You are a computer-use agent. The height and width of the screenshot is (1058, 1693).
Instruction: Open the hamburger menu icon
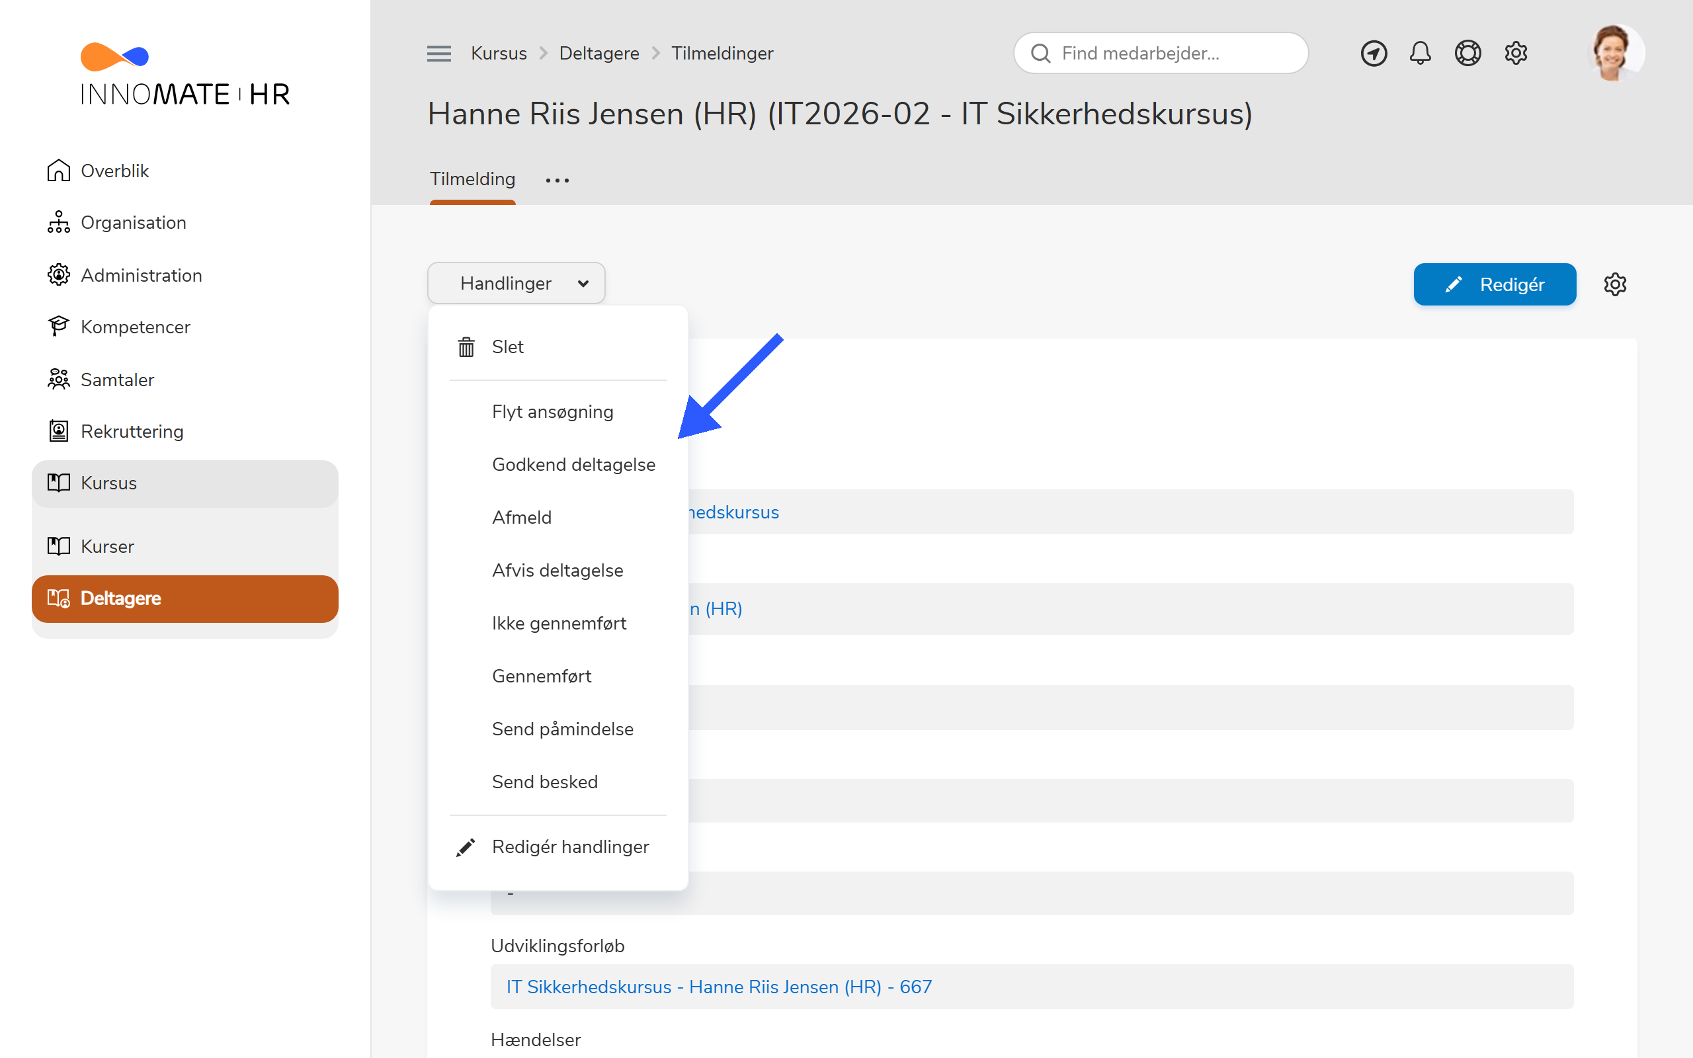(438, 53)
